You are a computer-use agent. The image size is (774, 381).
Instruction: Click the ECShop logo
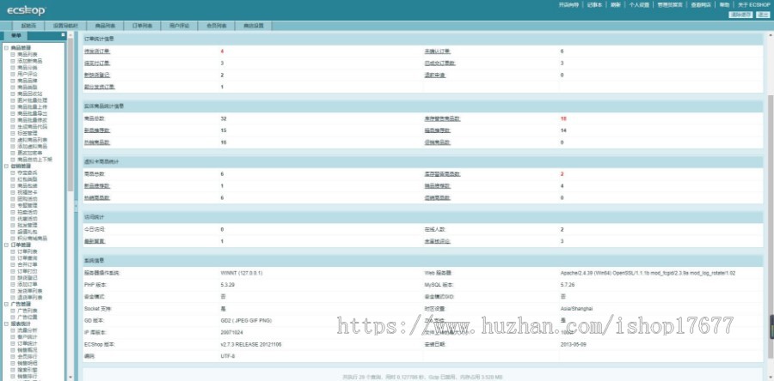(26, 10)
